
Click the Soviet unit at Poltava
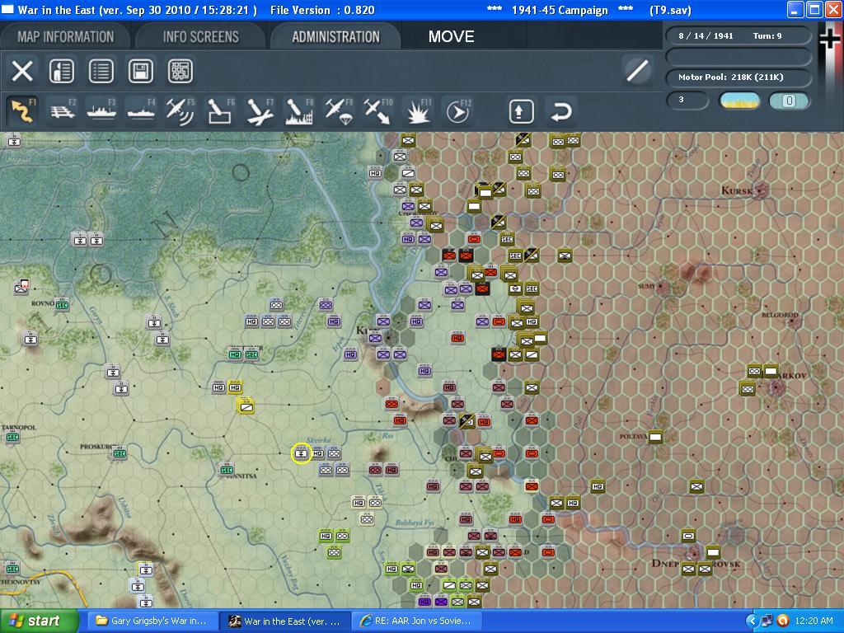pyautogui.click(x=655, y=437)
